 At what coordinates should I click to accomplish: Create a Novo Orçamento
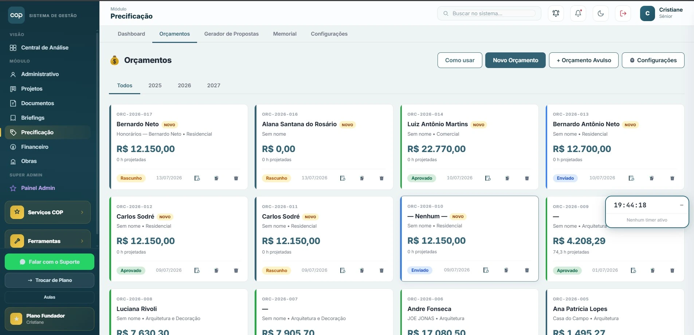click(515, 60)
